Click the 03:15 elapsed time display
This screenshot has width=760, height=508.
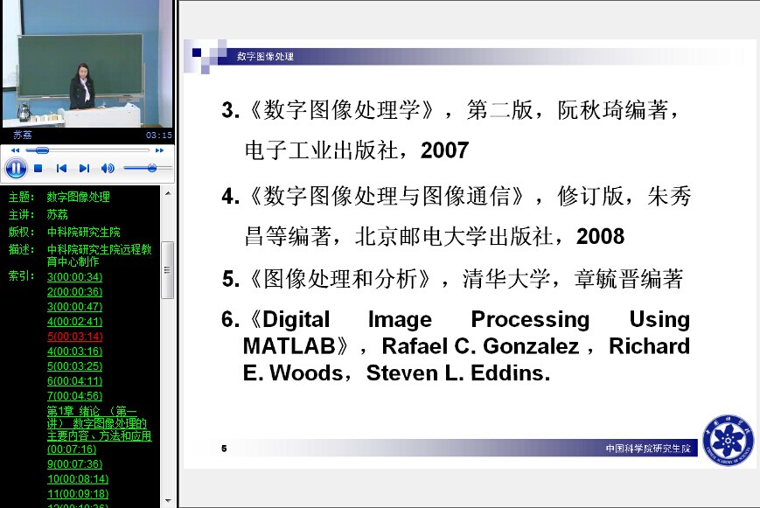point(159,136)
